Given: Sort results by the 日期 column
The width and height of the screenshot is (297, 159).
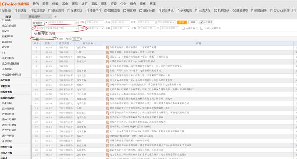Looking at the screenshot, I should point(48,44).
